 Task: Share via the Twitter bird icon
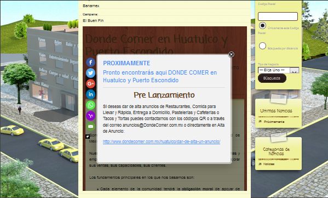pos(90,73)
